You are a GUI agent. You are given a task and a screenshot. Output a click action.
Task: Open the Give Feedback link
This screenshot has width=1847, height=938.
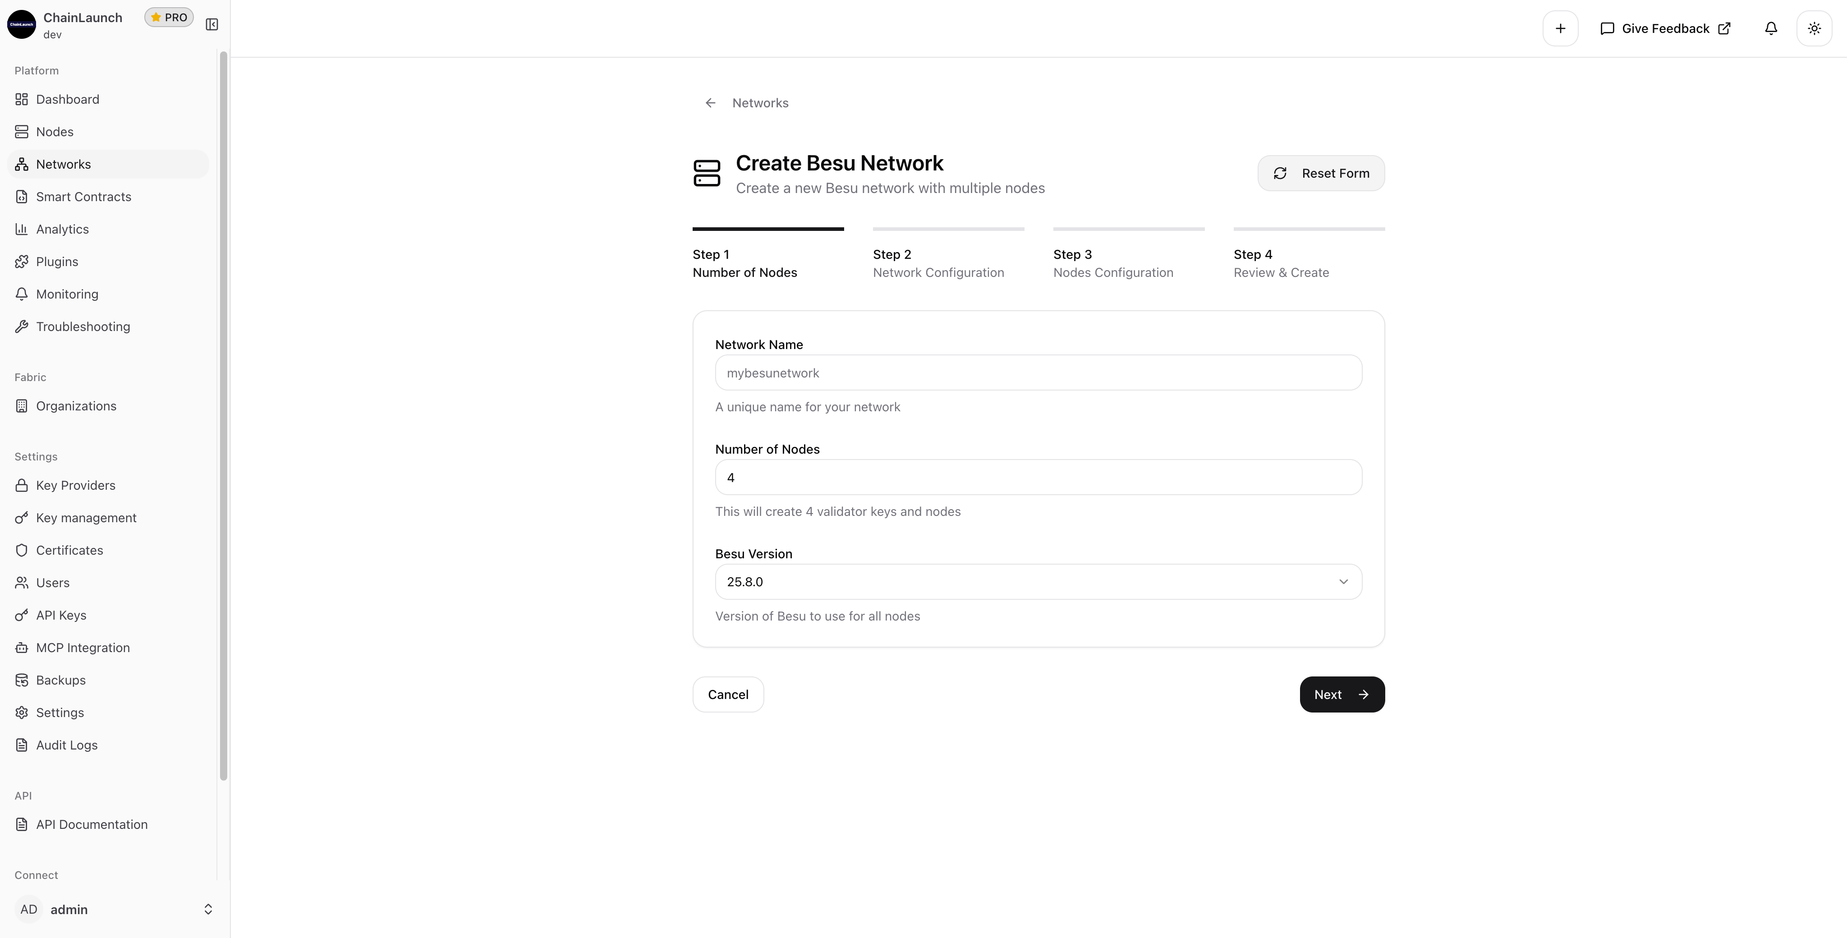point(1665,29)
